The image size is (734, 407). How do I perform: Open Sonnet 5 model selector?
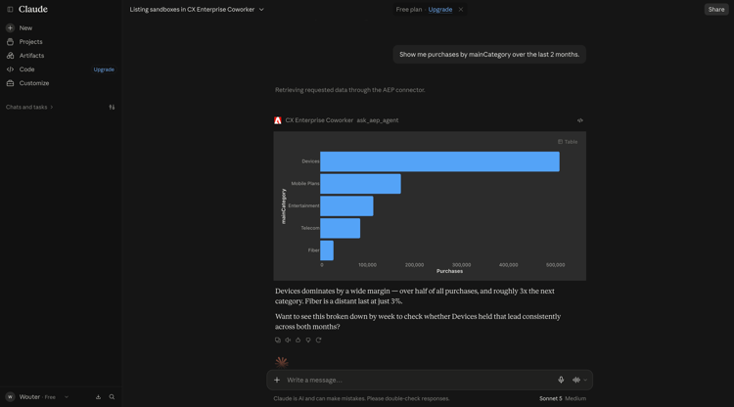(550, 398)
